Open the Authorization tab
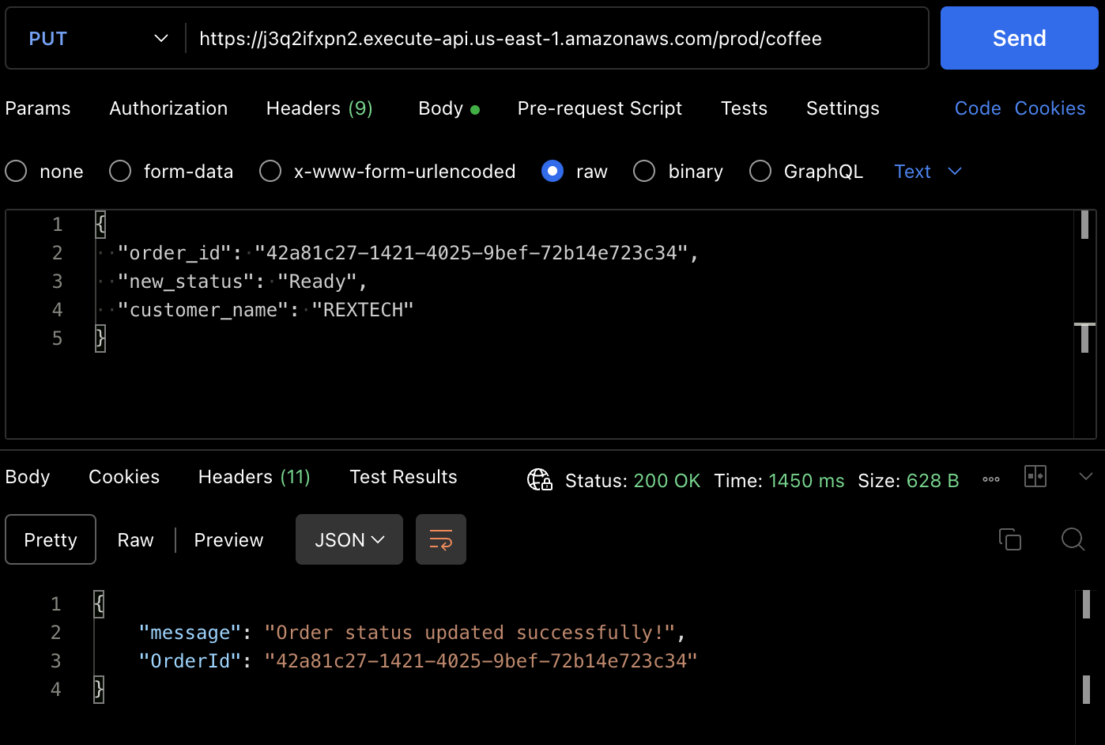1105x745 pixels. (168, 108)
